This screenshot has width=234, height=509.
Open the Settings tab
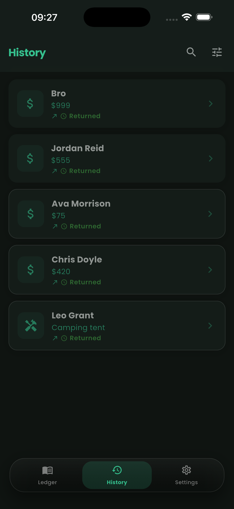tap(186, 475)
